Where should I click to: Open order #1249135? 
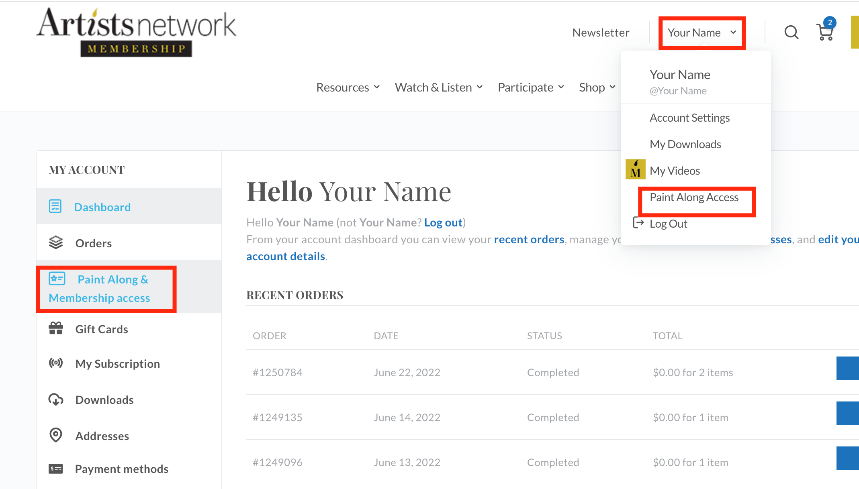[x=278, y=418]
